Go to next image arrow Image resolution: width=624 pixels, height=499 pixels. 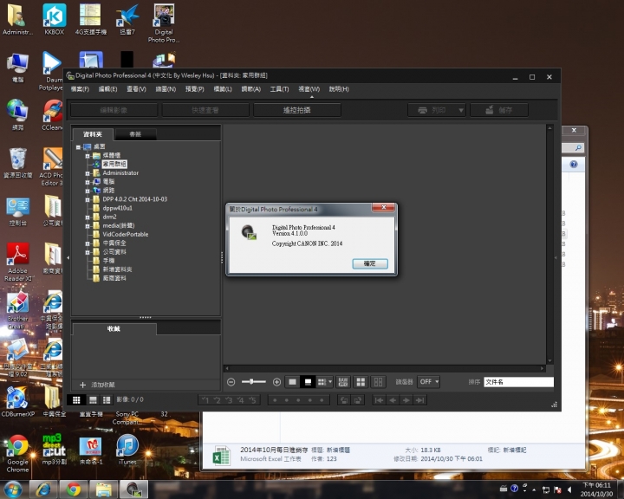tap(406, 400)
